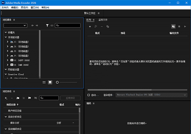Open the 浏览预设 panel menu icon

(14, 91)
